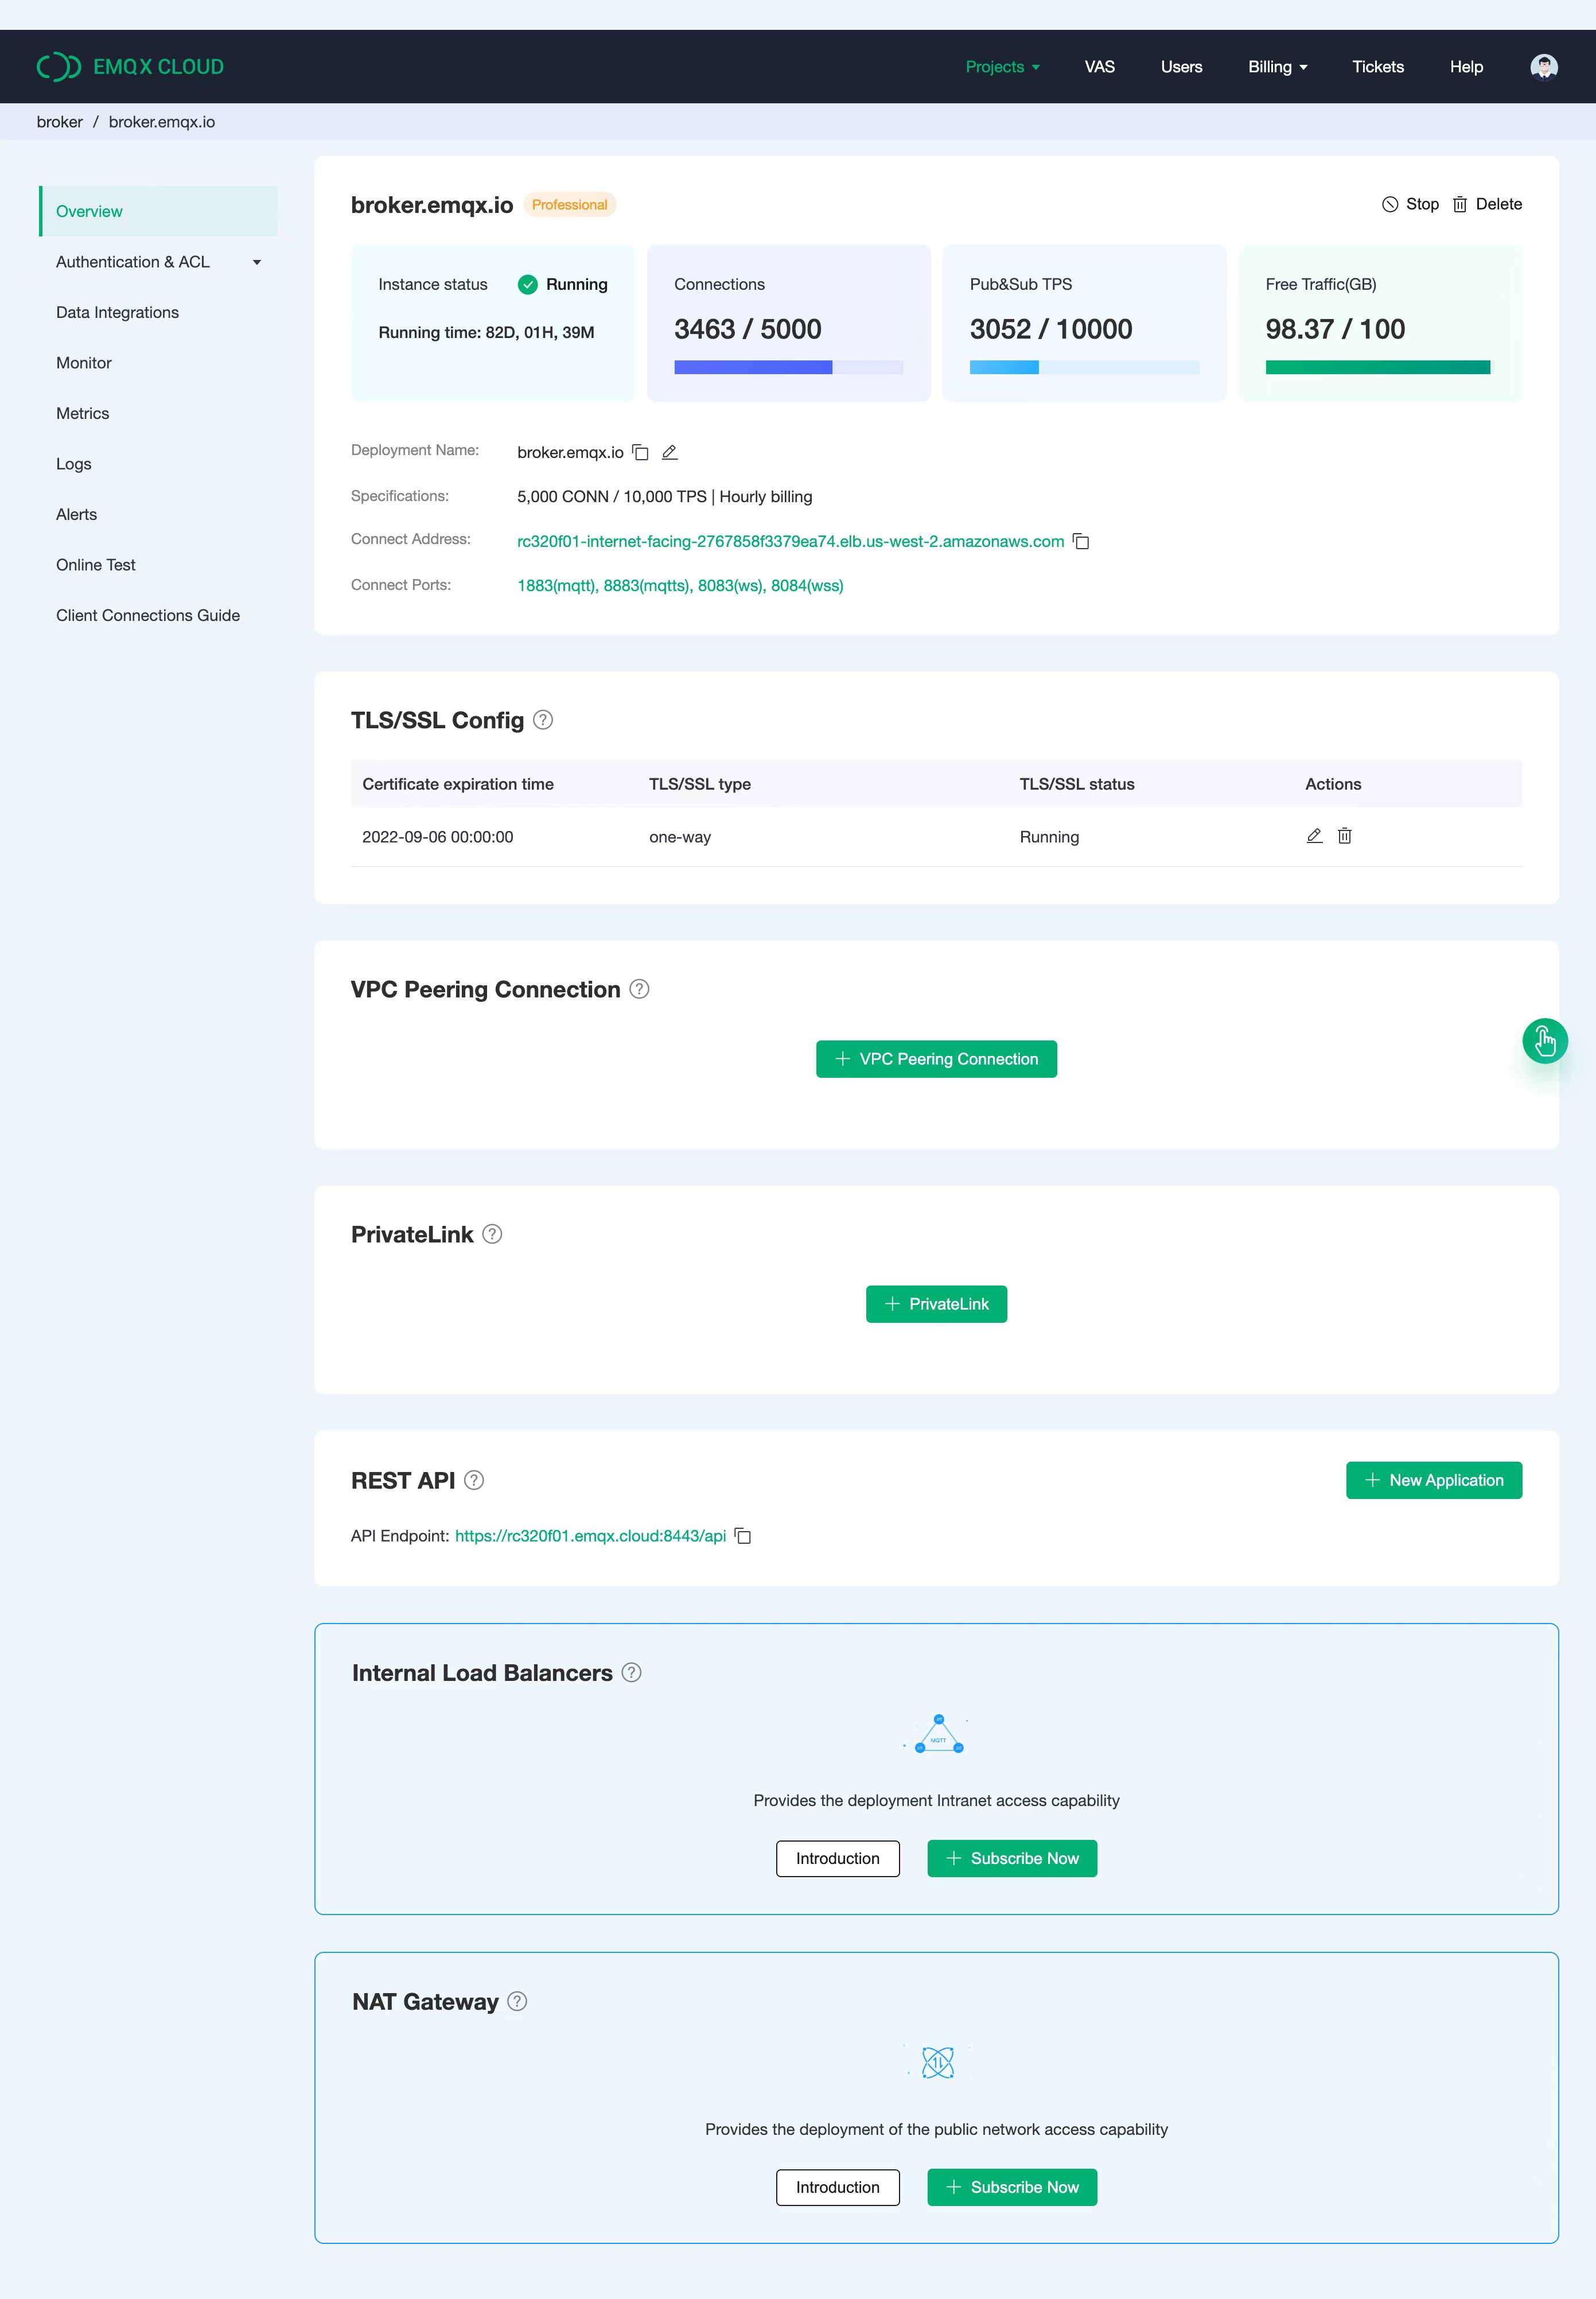Copy the deployment name
Viewport: 1596px width, 2299px height.
[x=641, y=452]
